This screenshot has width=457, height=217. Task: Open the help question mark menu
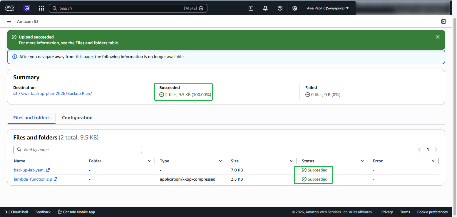pos(280,8)
